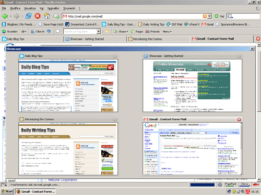Click the clock showing 16.16
Viewport: 261px width, 195px height.
(x=255, y=191)
